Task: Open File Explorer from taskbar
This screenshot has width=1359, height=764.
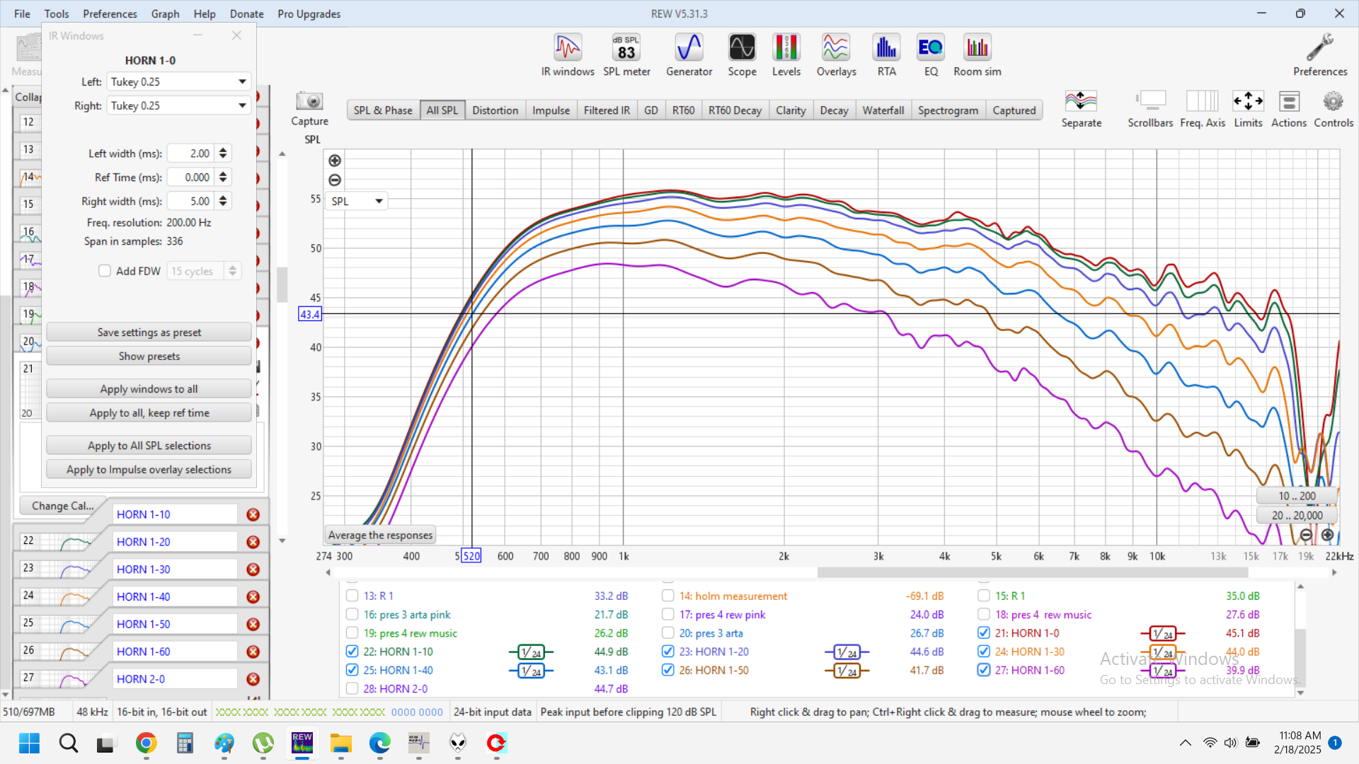Action: pyautogui.click(x=340, y=743)
